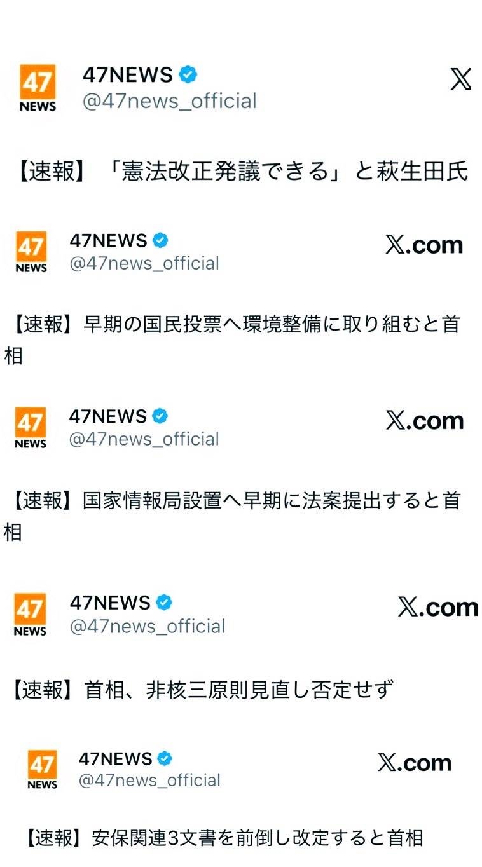
Task: Click X.com logo above the 安保関連3文書 tweet
Action: click(415, 763)
